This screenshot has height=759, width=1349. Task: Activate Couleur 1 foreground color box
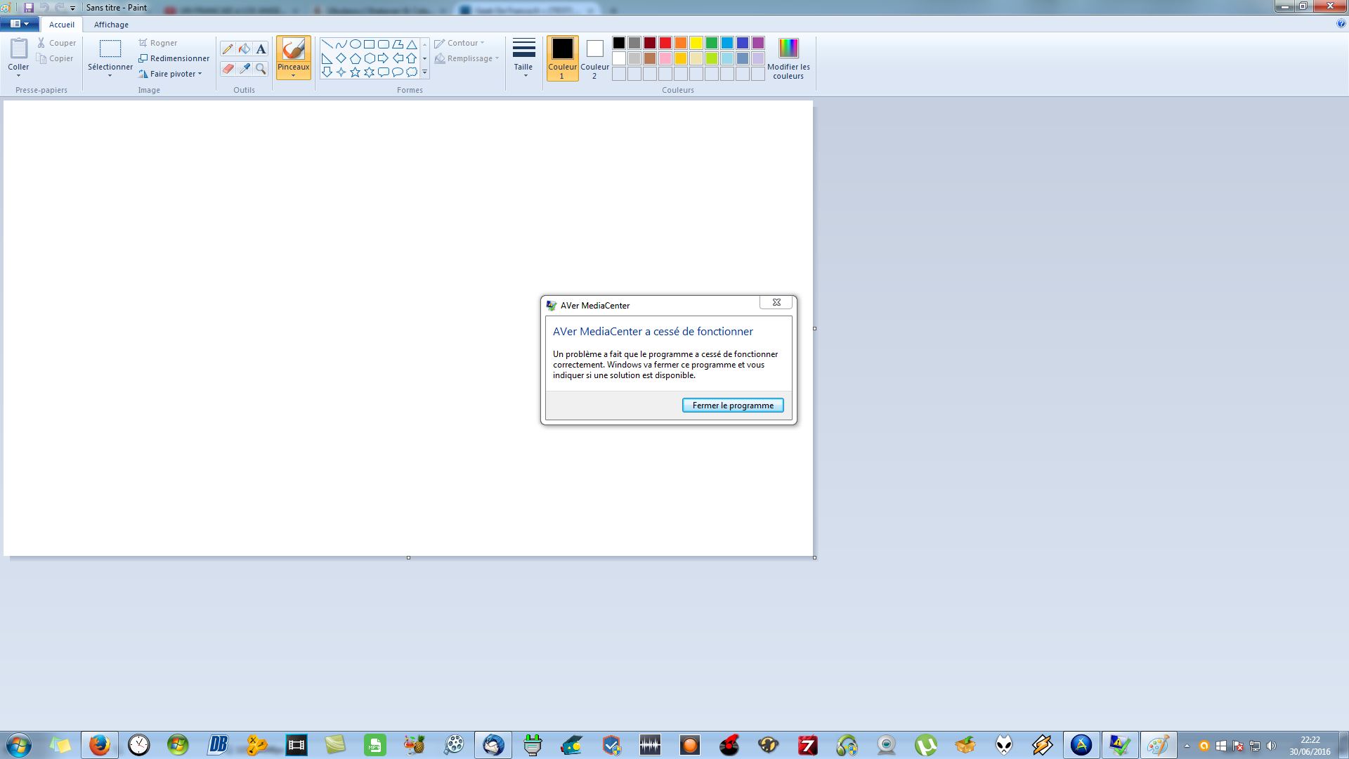pos(562,58)
